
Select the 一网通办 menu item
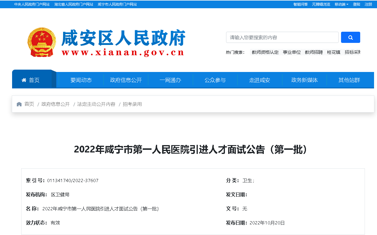(170, 80)
